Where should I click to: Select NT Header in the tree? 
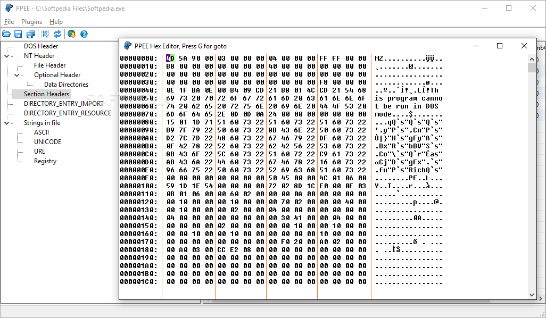coord(39,56)
